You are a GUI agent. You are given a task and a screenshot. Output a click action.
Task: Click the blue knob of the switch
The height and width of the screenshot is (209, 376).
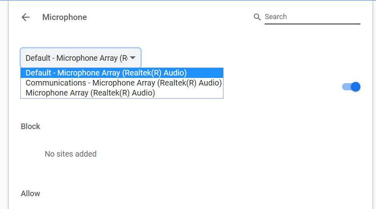tap(355, 87)
